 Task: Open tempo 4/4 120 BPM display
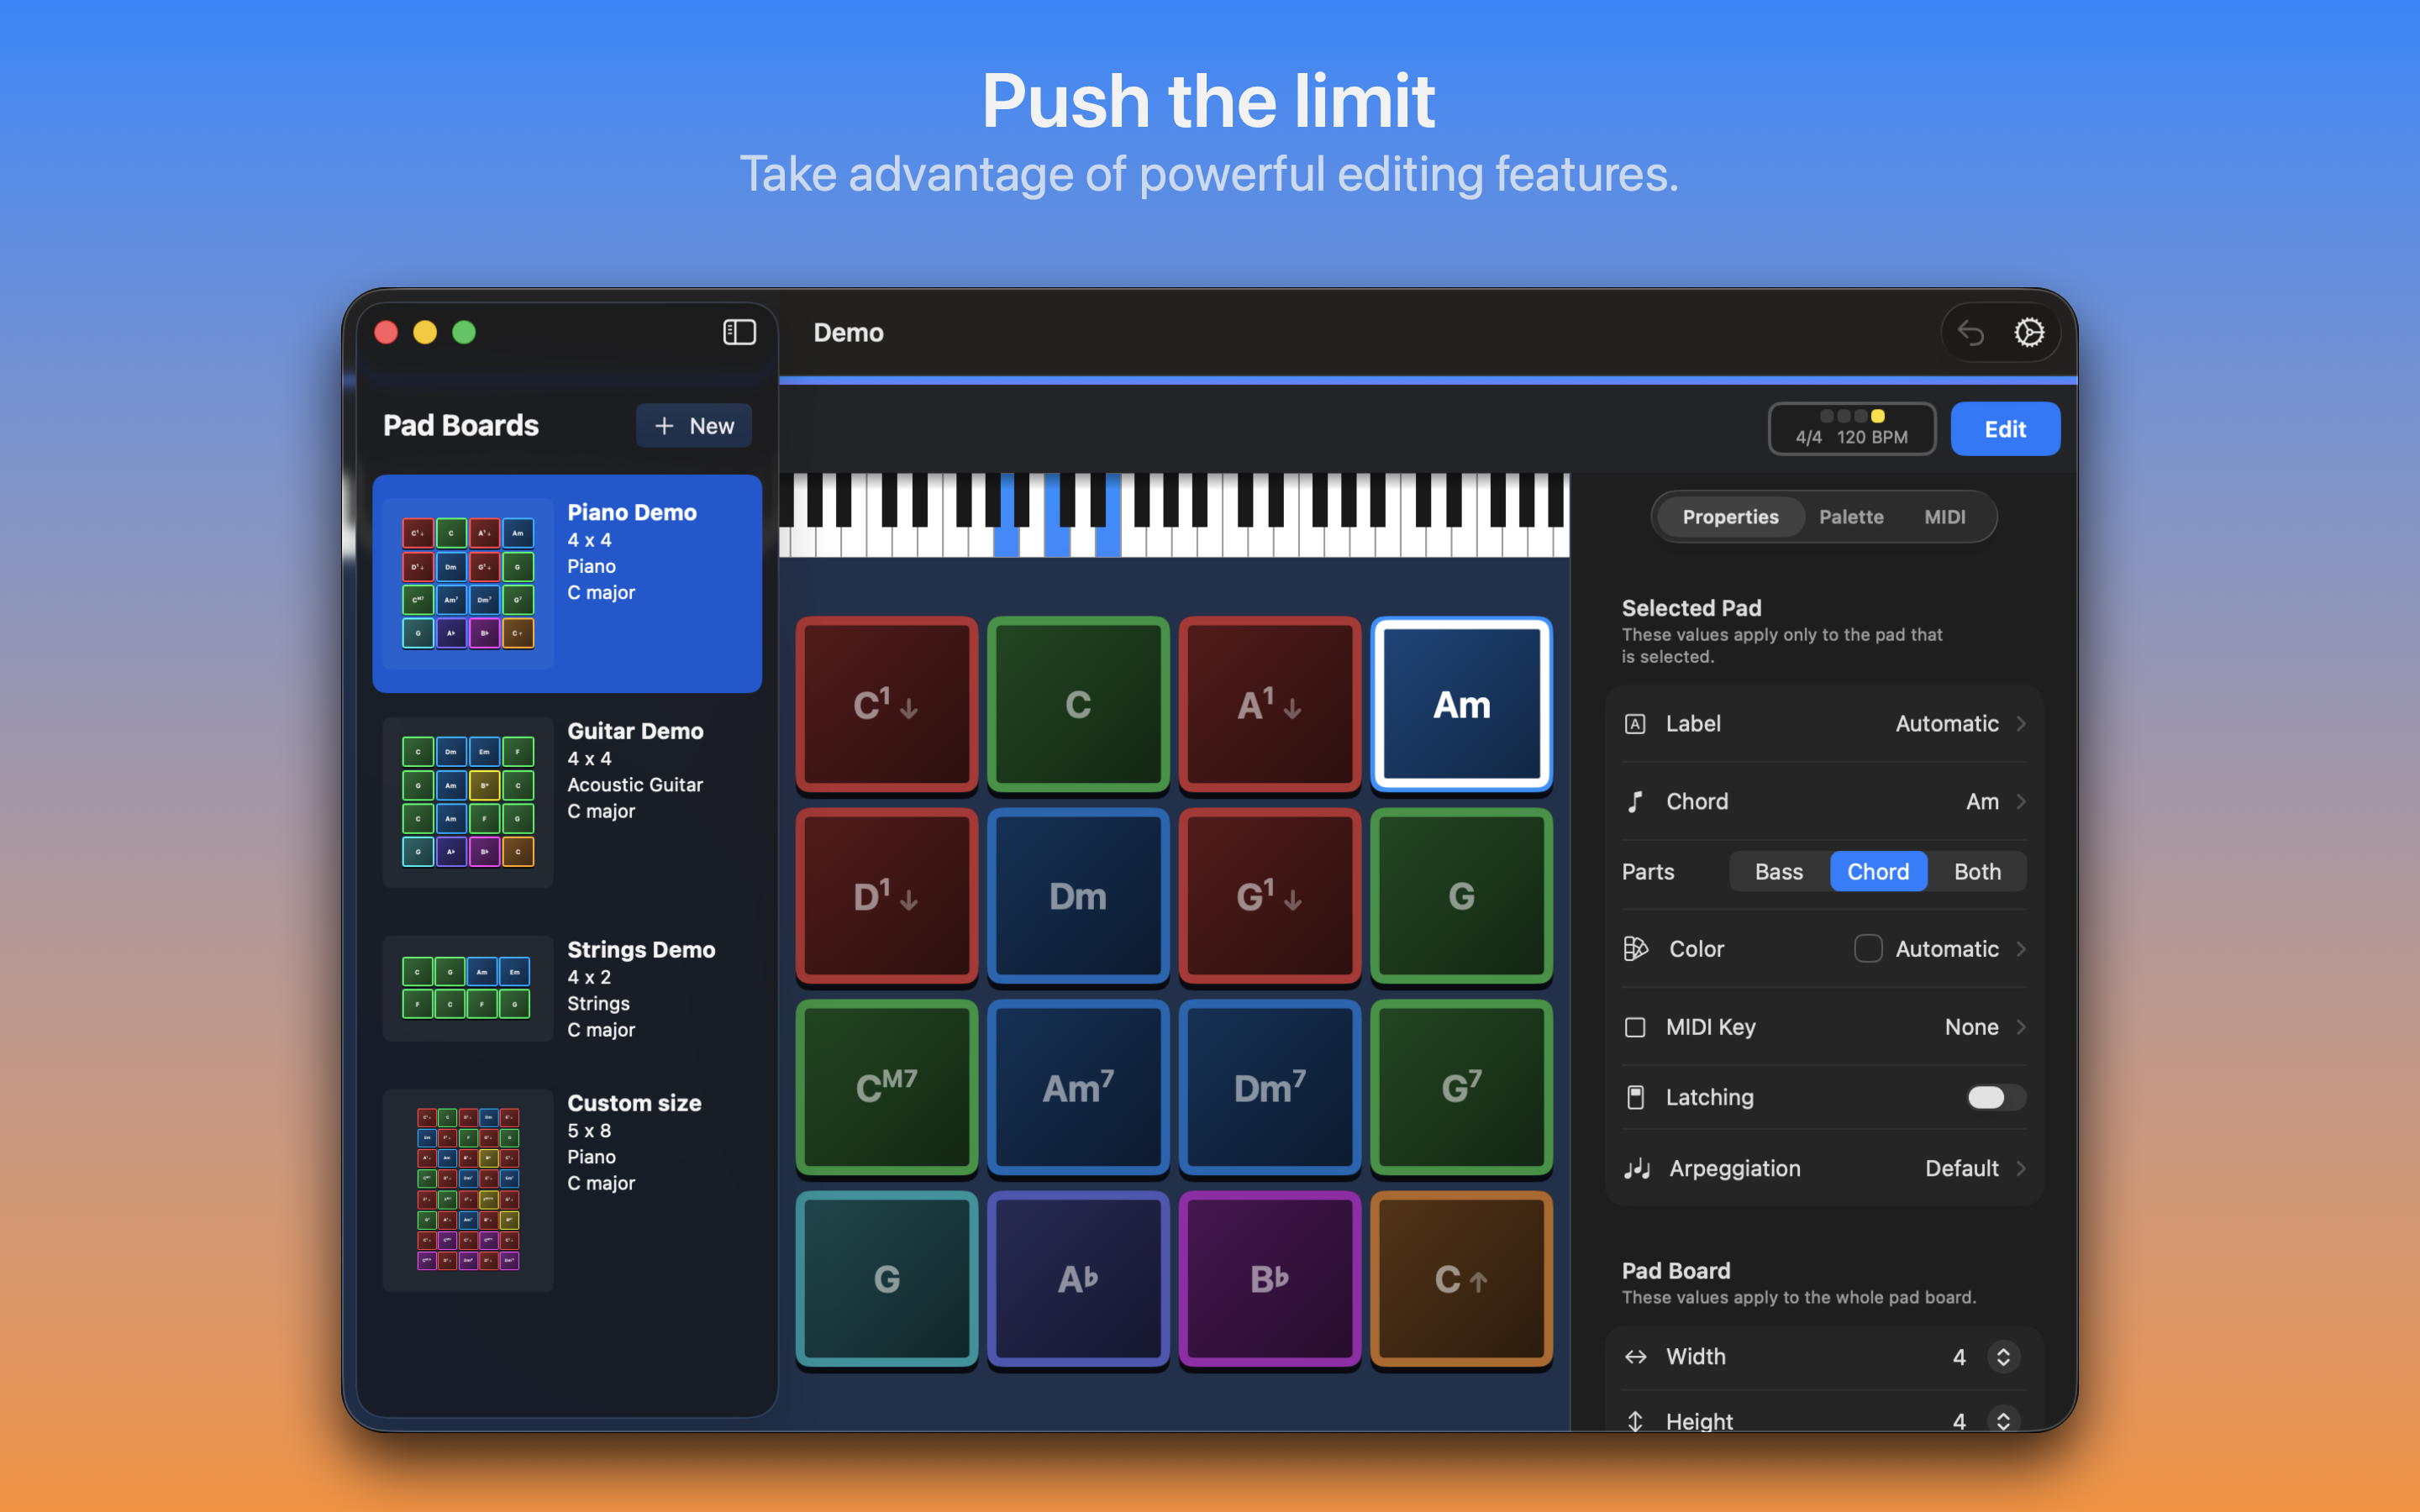[1851, 429]
